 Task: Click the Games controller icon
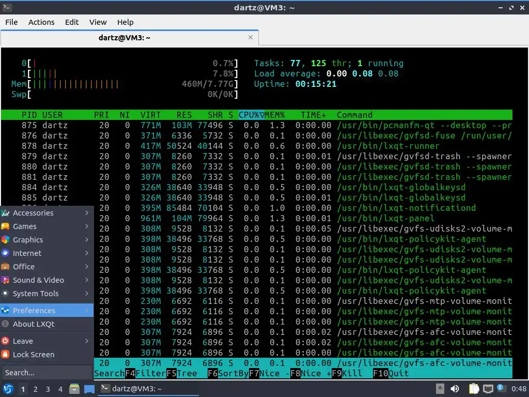click(5, 226)
